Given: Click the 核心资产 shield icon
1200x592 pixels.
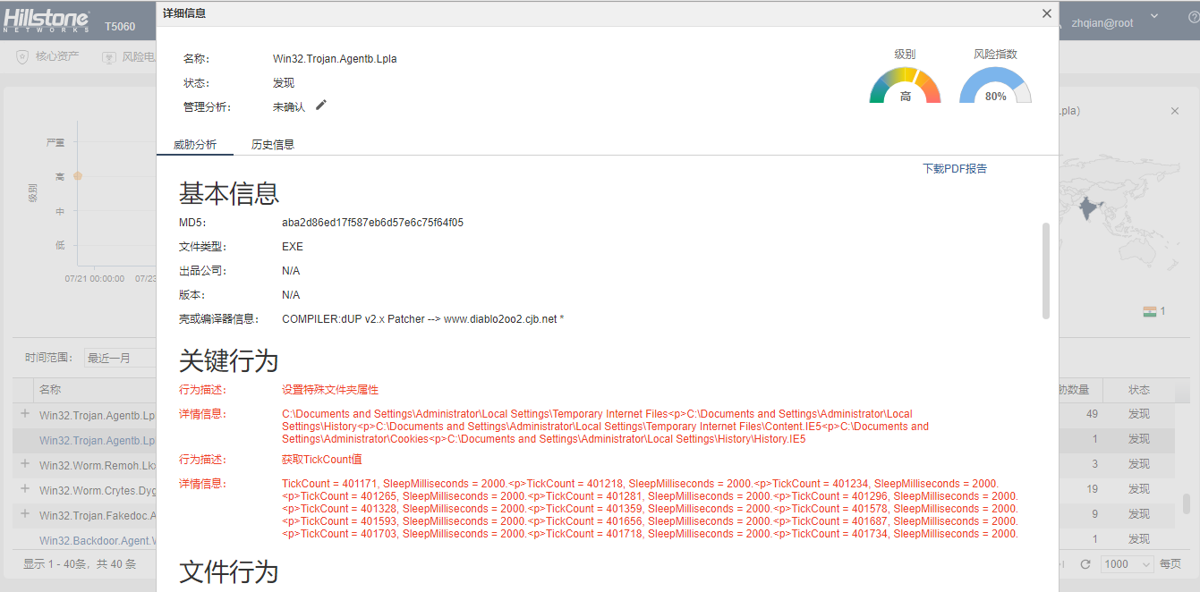Looking at the screenshot, I should [x=22, y=57].
